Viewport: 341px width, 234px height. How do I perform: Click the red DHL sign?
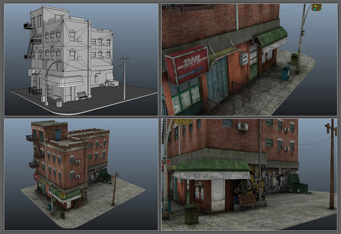[x=186, y=64]
